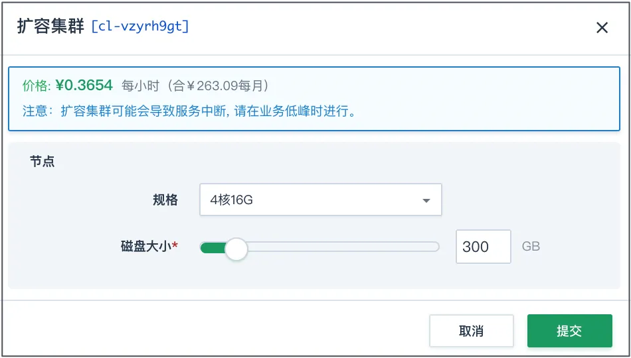
Task: Click the green filled part of disk slider
Action: tap(213, 247)
